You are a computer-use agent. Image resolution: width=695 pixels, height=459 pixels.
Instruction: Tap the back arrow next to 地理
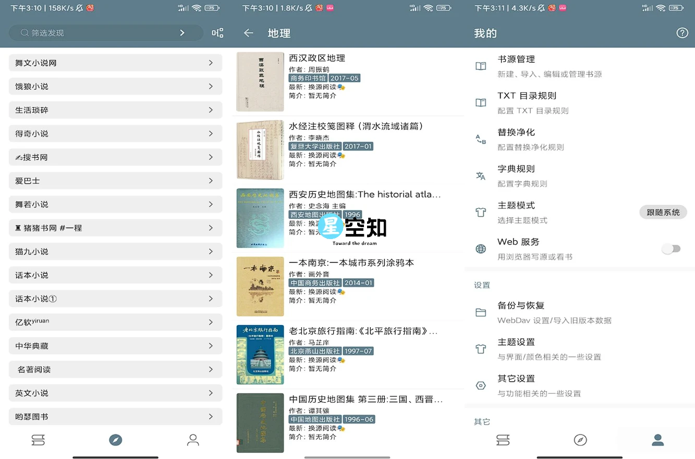pos(248,33)
